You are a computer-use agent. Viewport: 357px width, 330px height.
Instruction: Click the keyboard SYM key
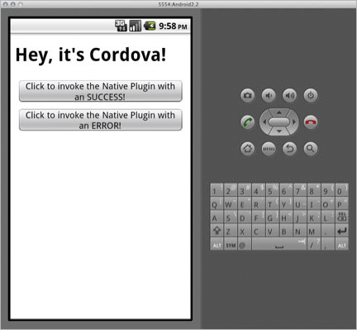click(231, 244)
